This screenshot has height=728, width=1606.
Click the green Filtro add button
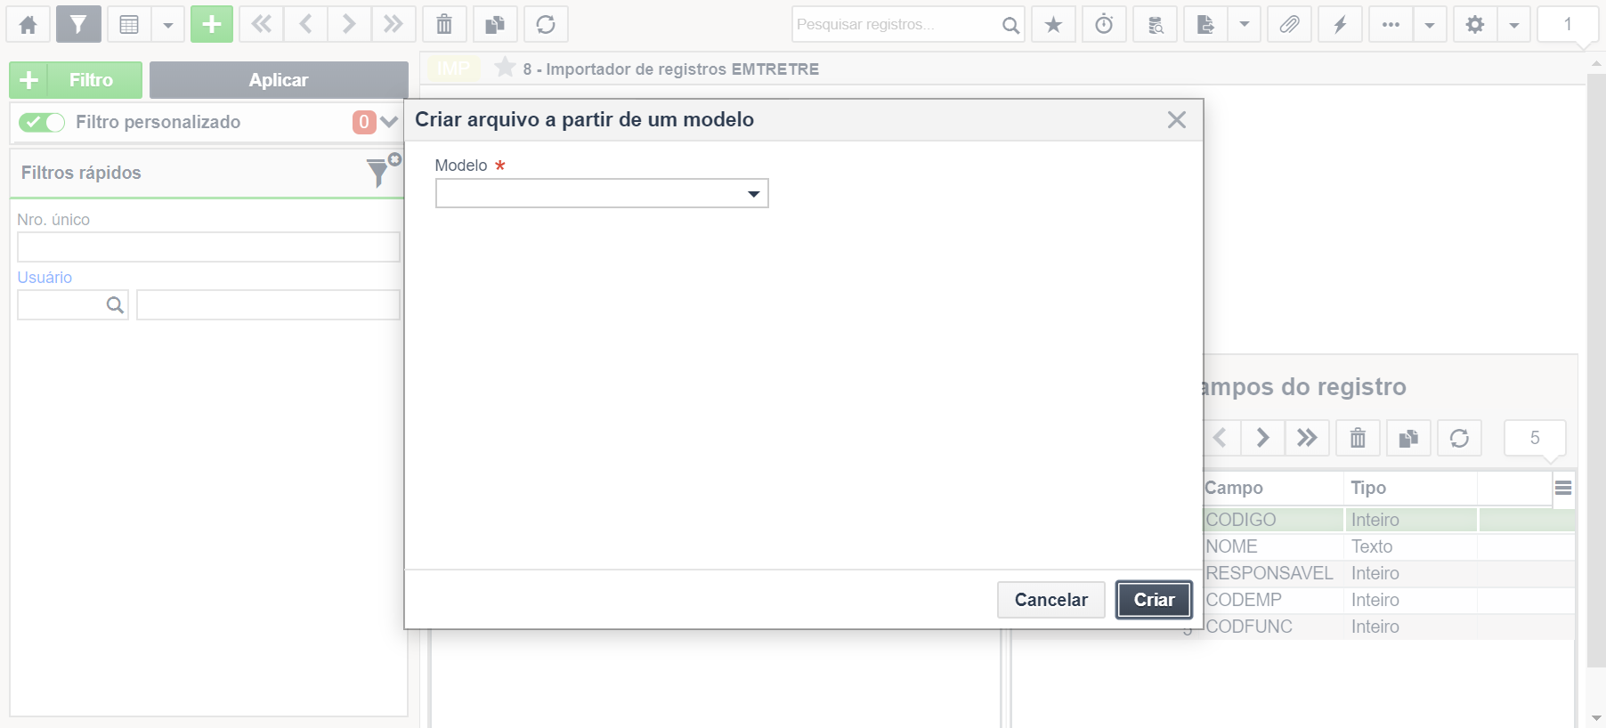pos(76,80)
